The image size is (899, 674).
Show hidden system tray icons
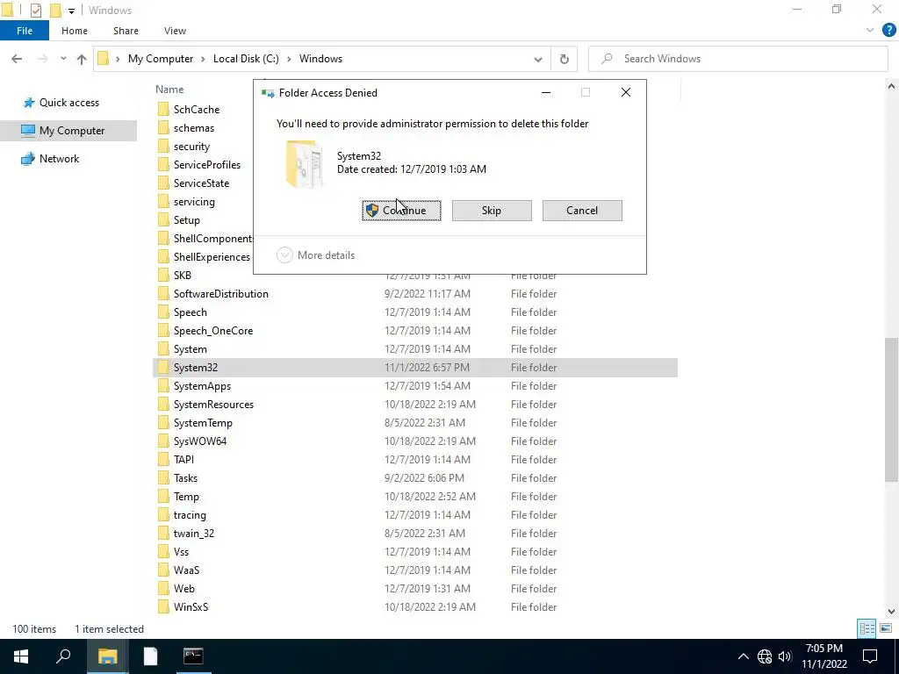(x=743, y=656)
